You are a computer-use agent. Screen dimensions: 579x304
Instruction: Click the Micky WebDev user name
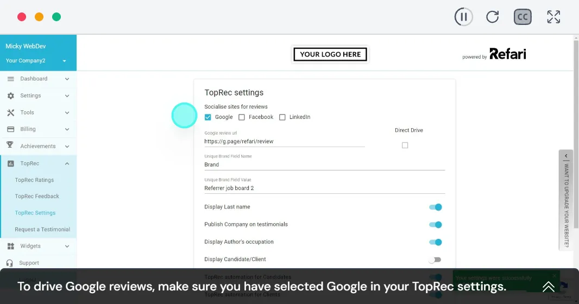click(x=26, y=46)
